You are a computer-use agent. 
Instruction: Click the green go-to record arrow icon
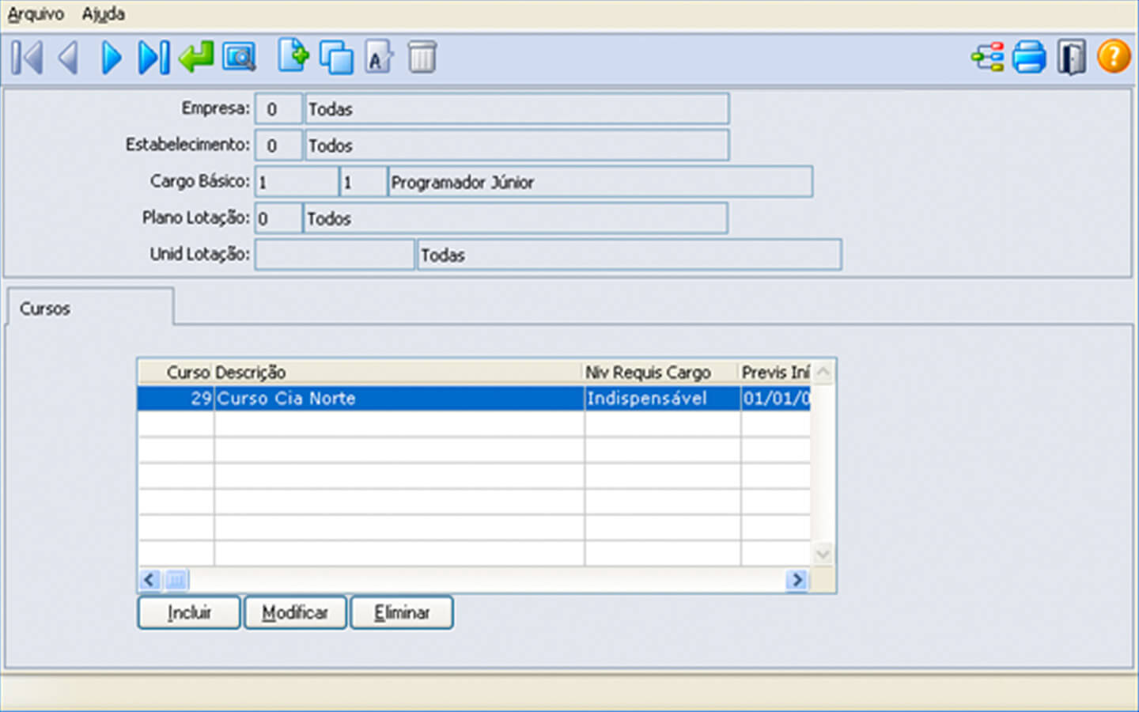click(x=196, y=58)
